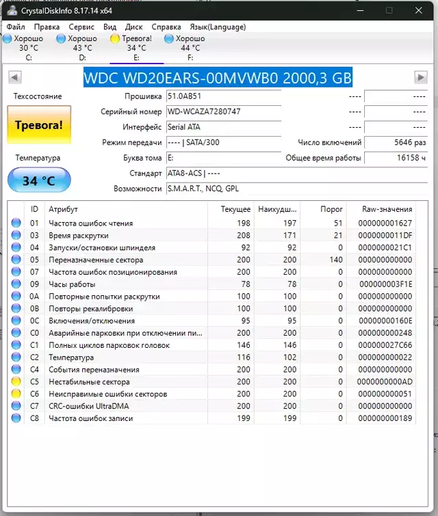This screenshot has width=438, height=516.
Task: Select raw value 000000000051
Action: (x=385, y=394)
